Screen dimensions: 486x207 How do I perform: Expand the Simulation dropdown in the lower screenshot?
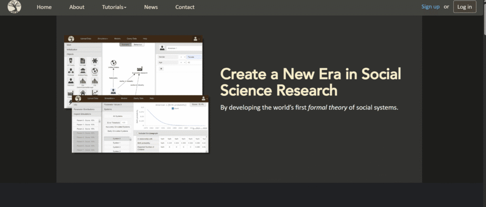click(x=109, y=98)
